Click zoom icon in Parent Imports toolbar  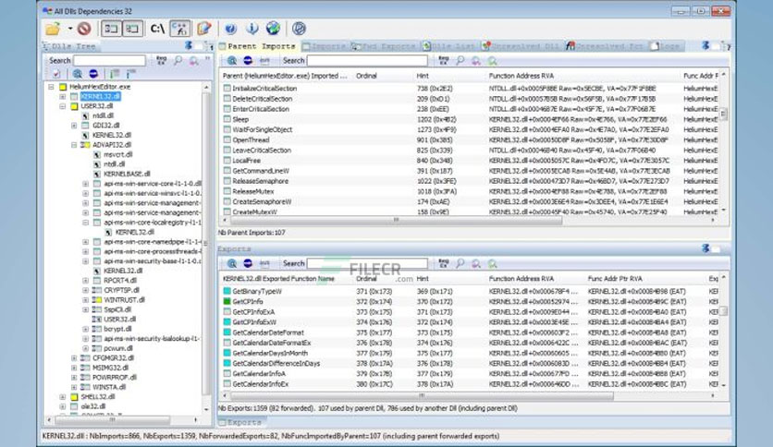[x=232, y=61]
